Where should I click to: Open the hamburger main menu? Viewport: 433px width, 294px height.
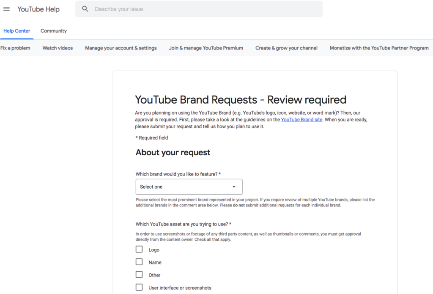[6, 9]
